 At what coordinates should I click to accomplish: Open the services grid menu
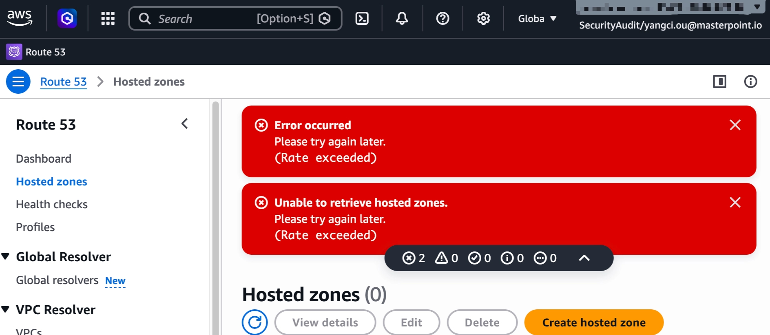pyautogui.click(x=108, y=18)
